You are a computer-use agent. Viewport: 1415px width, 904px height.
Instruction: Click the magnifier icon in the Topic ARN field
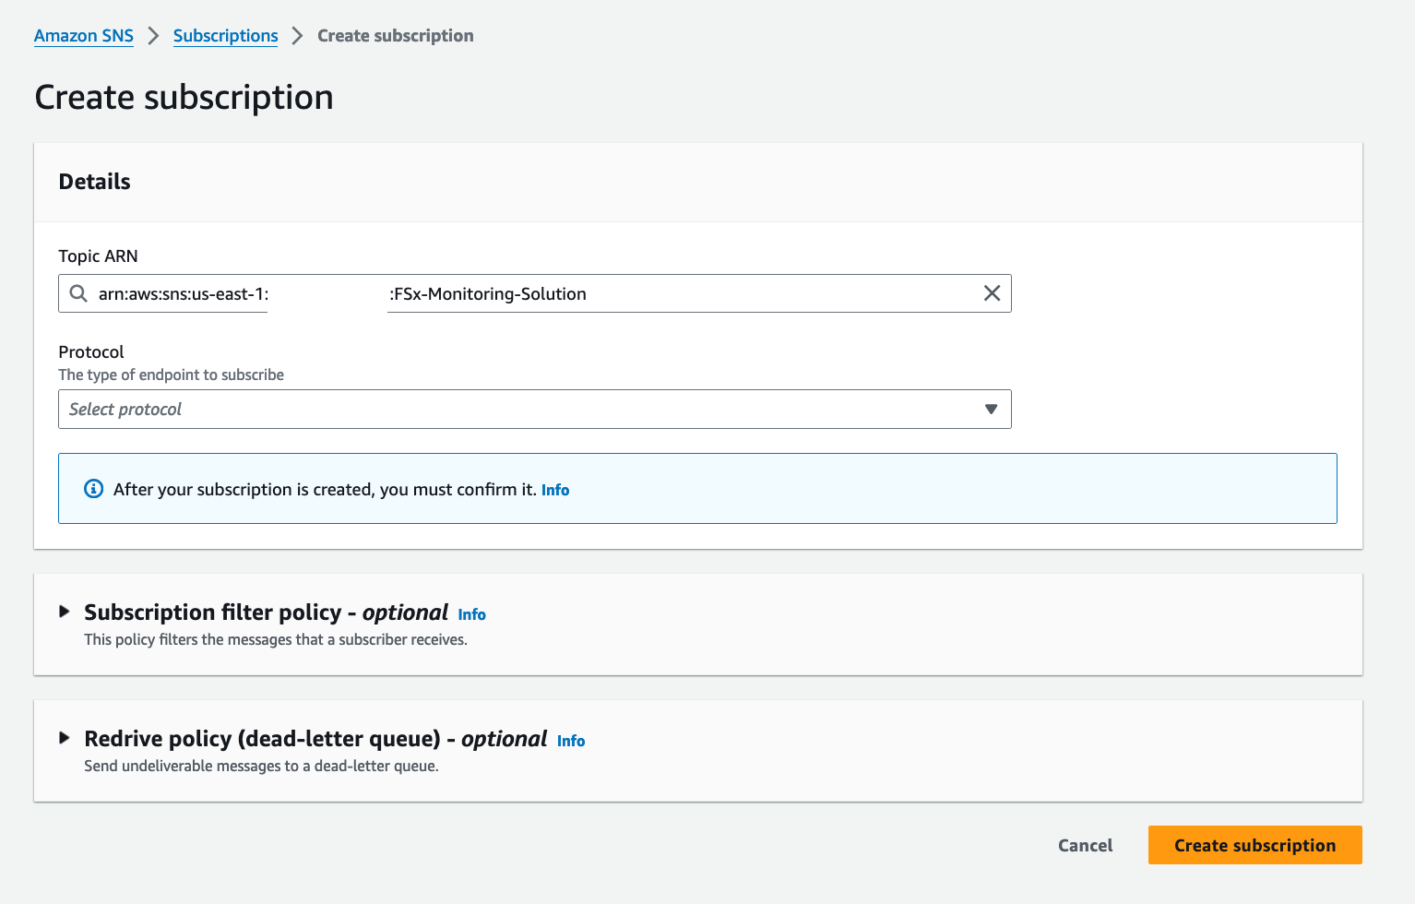[x=78, y=293]
